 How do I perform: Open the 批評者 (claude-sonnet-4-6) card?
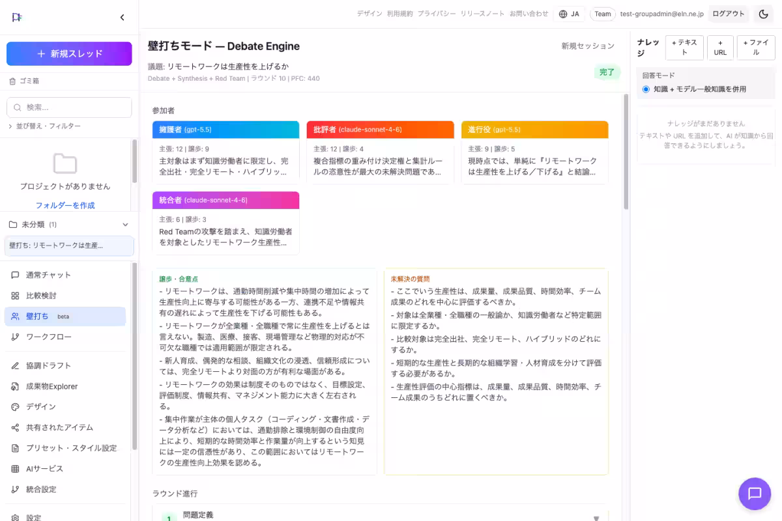click(x=380, y=152)
